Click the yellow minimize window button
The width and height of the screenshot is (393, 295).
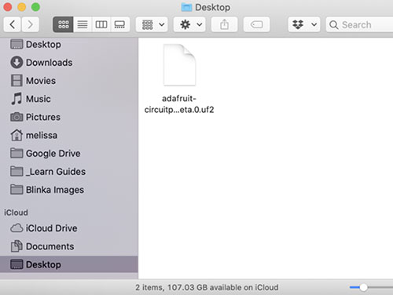tap(21, 7)
